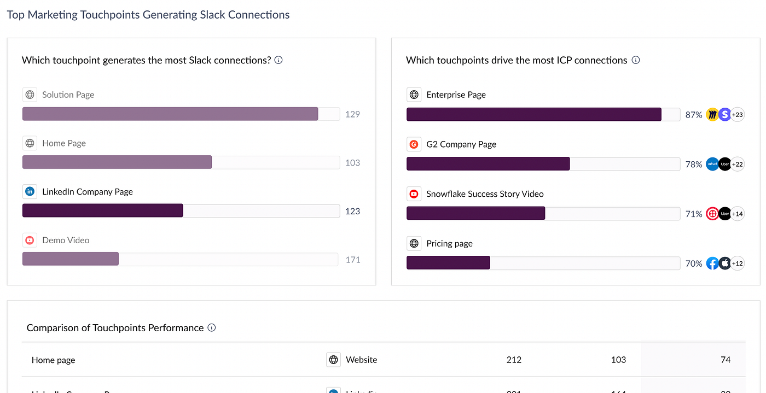Expand the +23 hidden connections for Enterprise Page
766x393 pixels.
738,114
